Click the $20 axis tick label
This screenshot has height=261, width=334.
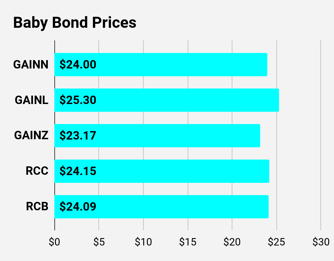(x=232, y=242)
